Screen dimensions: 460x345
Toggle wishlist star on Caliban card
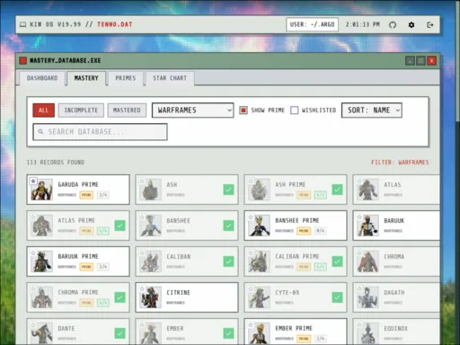point(142,252)
